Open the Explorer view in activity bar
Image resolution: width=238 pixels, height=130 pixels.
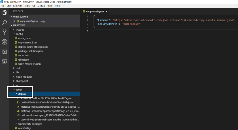pyautogui.click(x=5, y=13)
